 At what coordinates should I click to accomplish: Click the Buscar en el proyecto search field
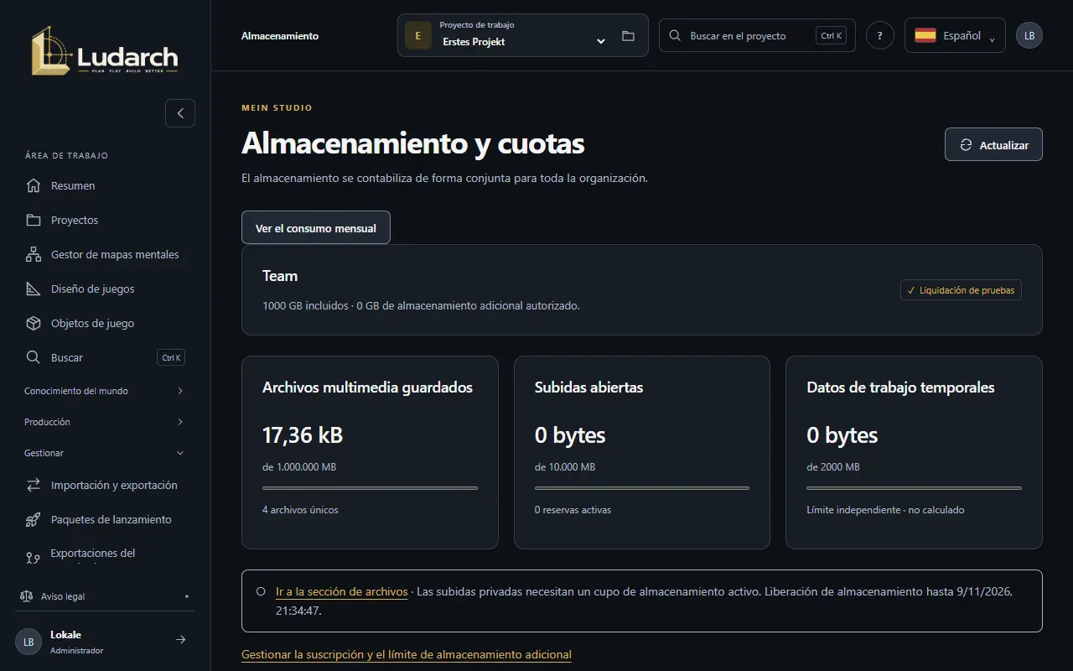(x=757, y=35)
